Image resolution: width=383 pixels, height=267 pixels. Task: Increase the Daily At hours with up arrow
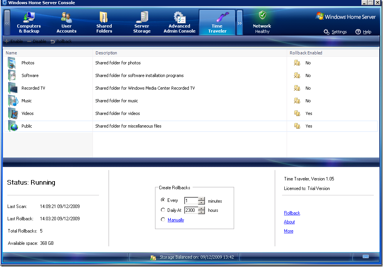point(201,208)
